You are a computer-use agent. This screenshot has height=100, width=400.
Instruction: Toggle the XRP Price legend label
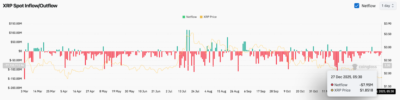pyautogui.click(x=210, y=17)
